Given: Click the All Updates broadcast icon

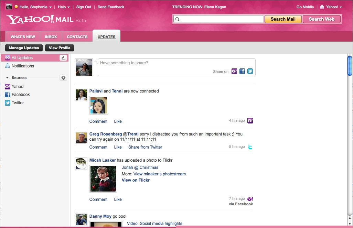Looking at the screenshot, I should pos(8,58).
